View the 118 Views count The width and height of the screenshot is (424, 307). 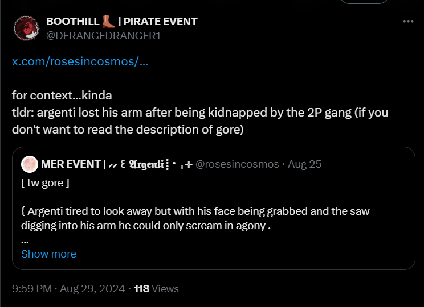[x=156, y=289]
